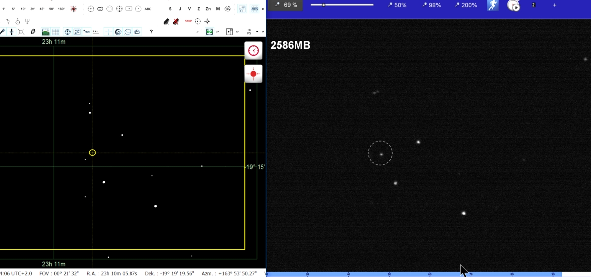Select the Zn zenith direction

coord(208,9)
